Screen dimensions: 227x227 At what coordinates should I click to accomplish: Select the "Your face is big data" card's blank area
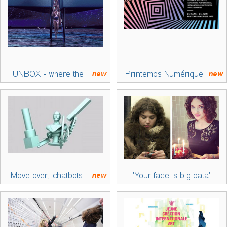coord(171,165)
